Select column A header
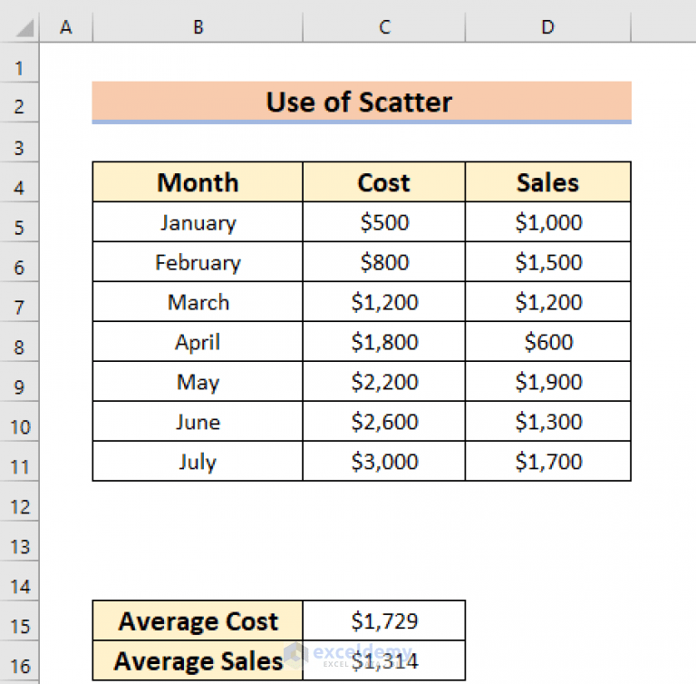This screenshot has height=684, width=696. pyautogui.click(x=65, y=28)
